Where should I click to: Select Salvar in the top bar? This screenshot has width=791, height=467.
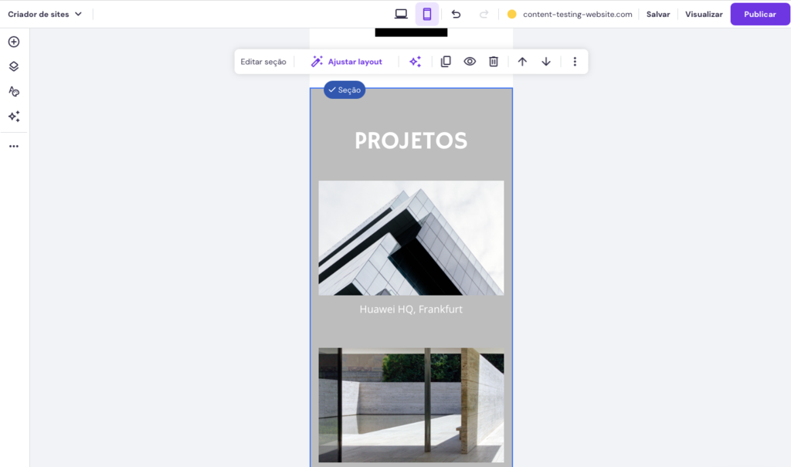[657, 13]
